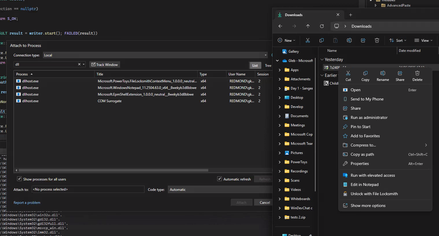Click the Explorer toolbar Share icon
This screenshot has width=439, height=236.
[x=363, y=41]
